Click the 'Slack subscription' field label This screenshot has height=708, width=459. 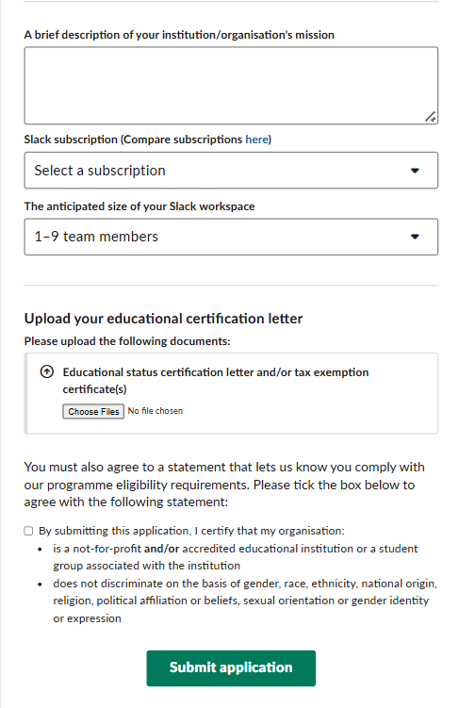tap(148, 140)
